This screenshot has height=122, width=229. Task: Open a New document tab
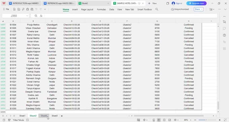153,3
